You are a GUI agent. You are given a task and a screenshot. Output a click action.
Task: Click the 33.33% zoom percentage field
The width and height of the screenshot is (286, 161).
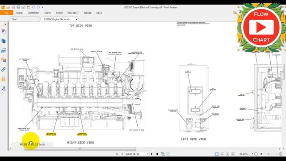coord(244,154)
